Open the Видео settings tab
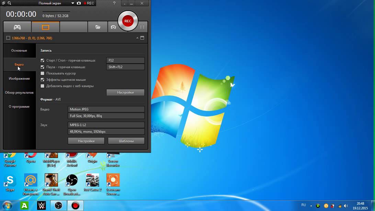 pyautogui.click(x=19, y=64)
